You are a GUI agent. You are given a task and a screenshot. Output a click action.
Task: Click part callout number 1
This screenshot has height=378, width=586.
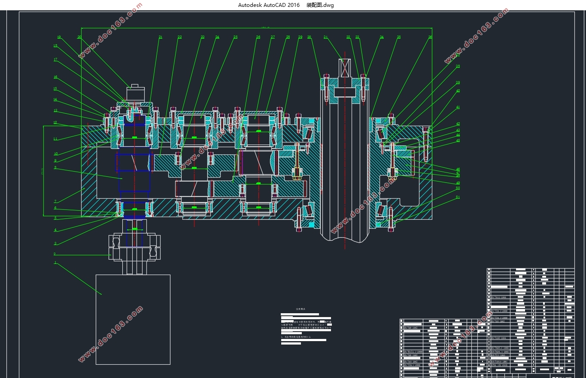(55, 263)
